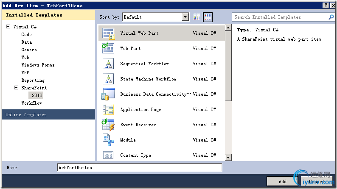Select the Windows Forms category

tap(38, 65)
